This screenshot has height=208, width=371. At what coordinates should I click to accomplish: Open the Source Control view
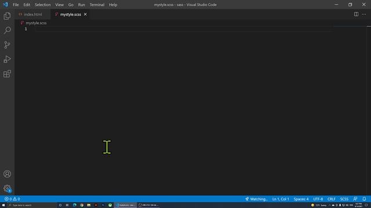click(x=7, y=45)
